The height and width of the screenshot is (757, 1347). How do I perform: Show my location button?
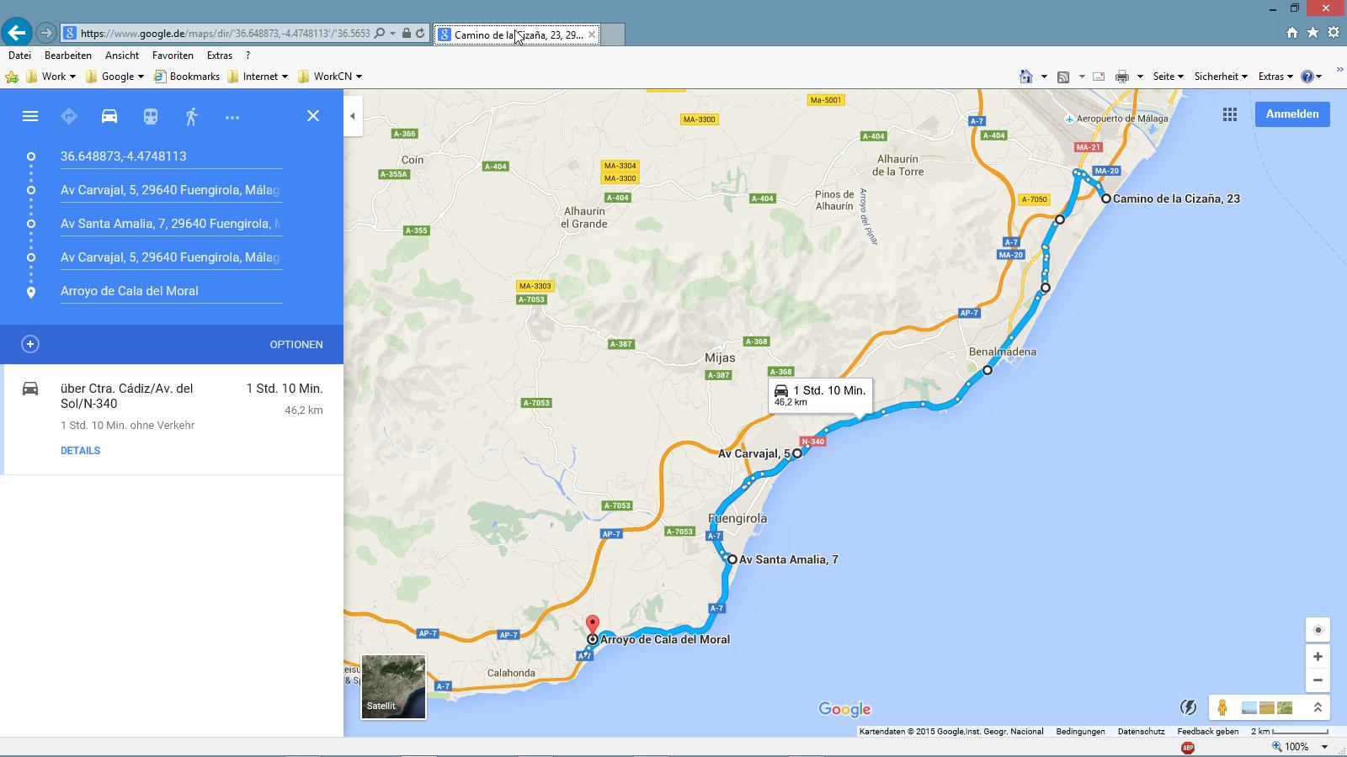pyautogui.click(x=1318, y=630)
